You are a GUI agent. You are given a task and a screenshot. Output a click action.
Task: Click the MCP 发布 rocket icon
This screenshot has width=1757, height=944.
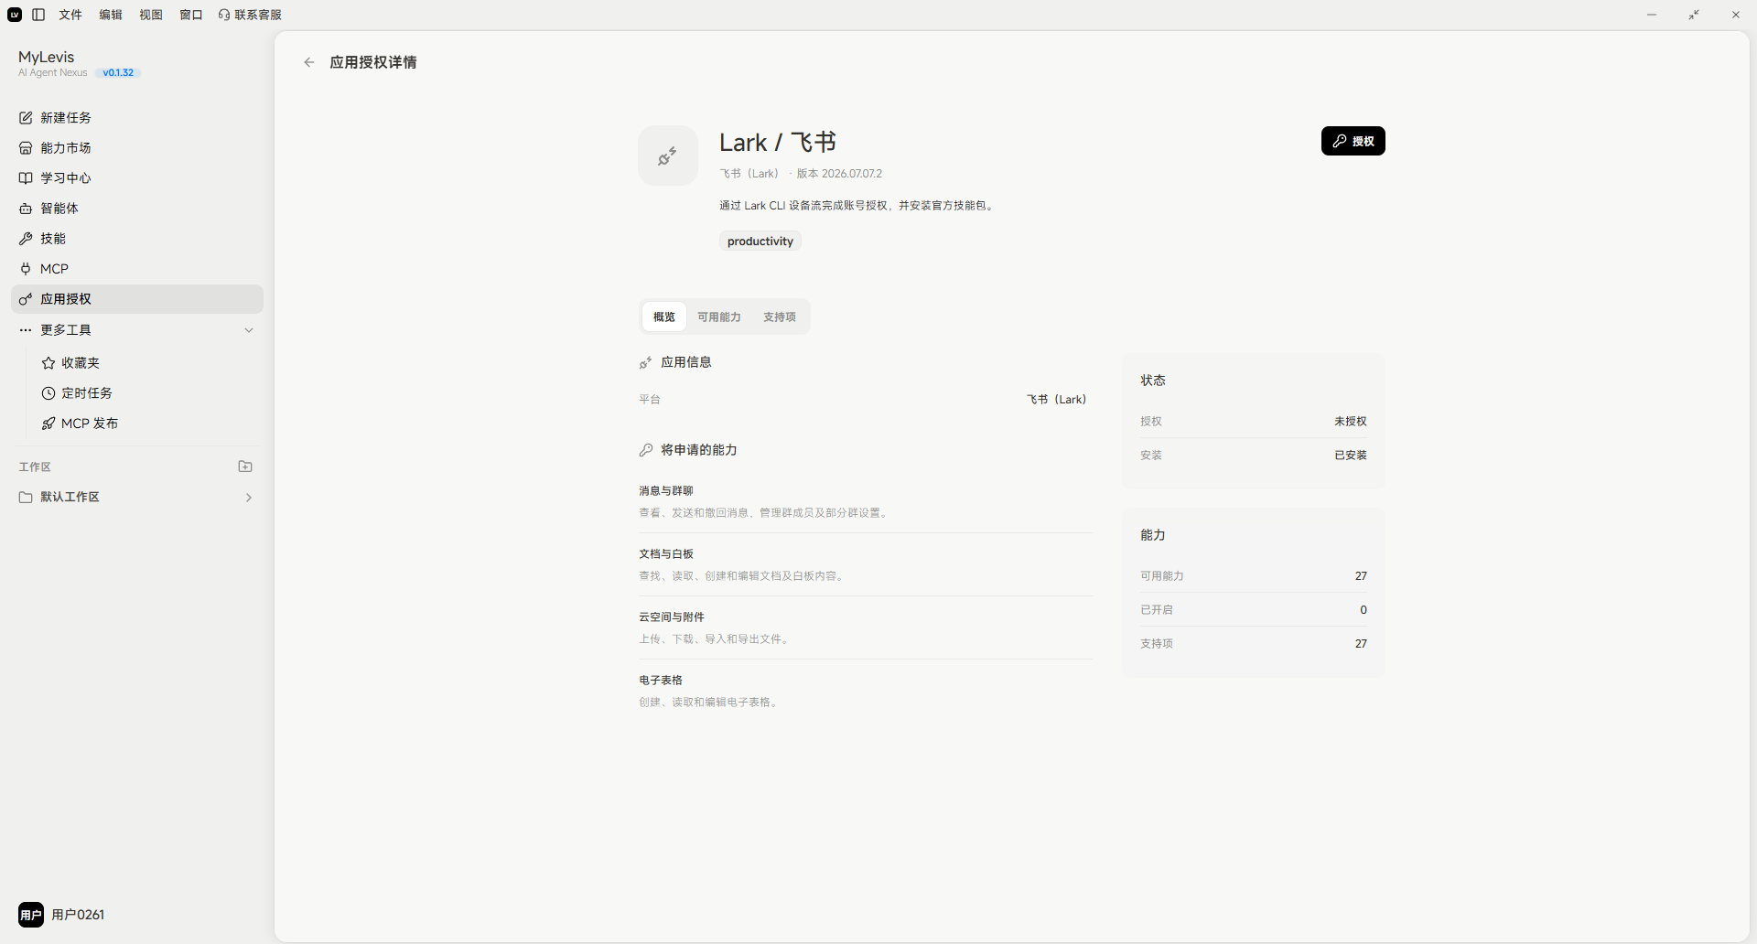[49, 424]
